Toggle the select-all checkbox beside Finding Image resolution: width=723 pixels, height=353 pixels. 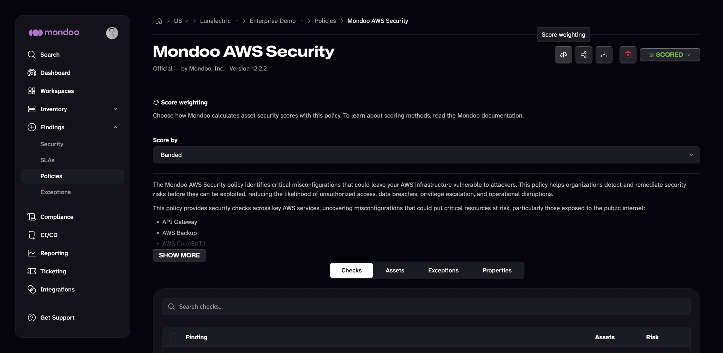coord(174,337)
